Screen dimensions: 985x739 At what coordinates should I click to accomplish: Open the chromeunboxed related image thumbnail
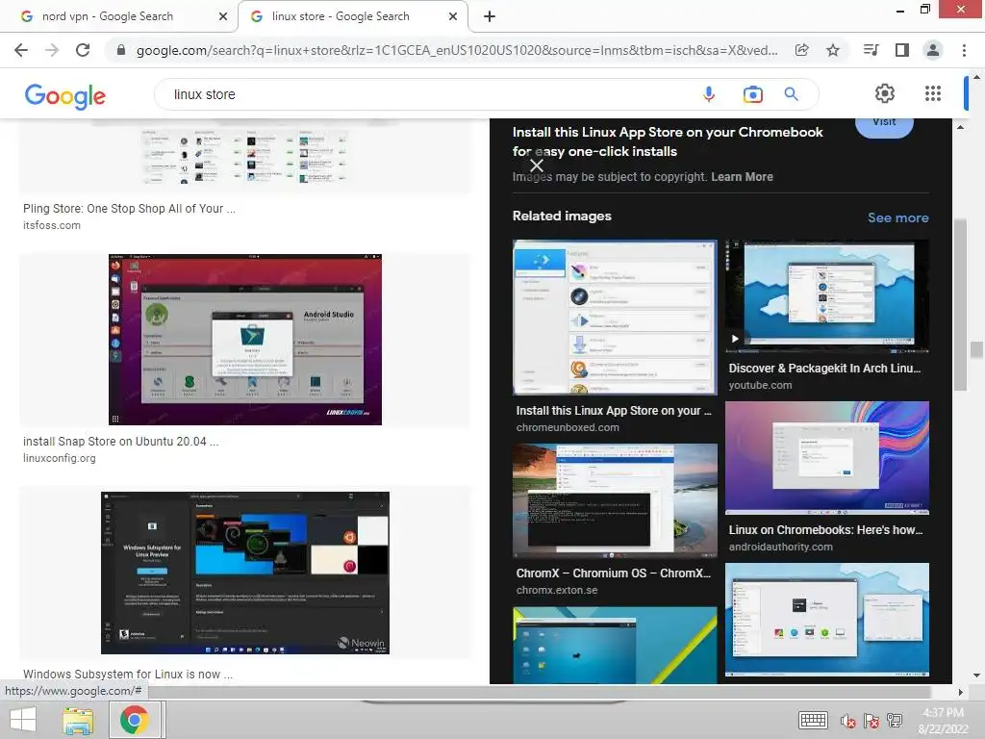point(615,317)
